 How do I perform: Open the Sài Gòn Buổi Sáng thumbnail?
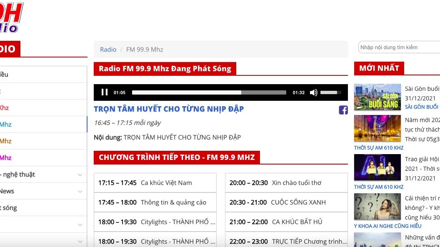click(x=377, y=97)
